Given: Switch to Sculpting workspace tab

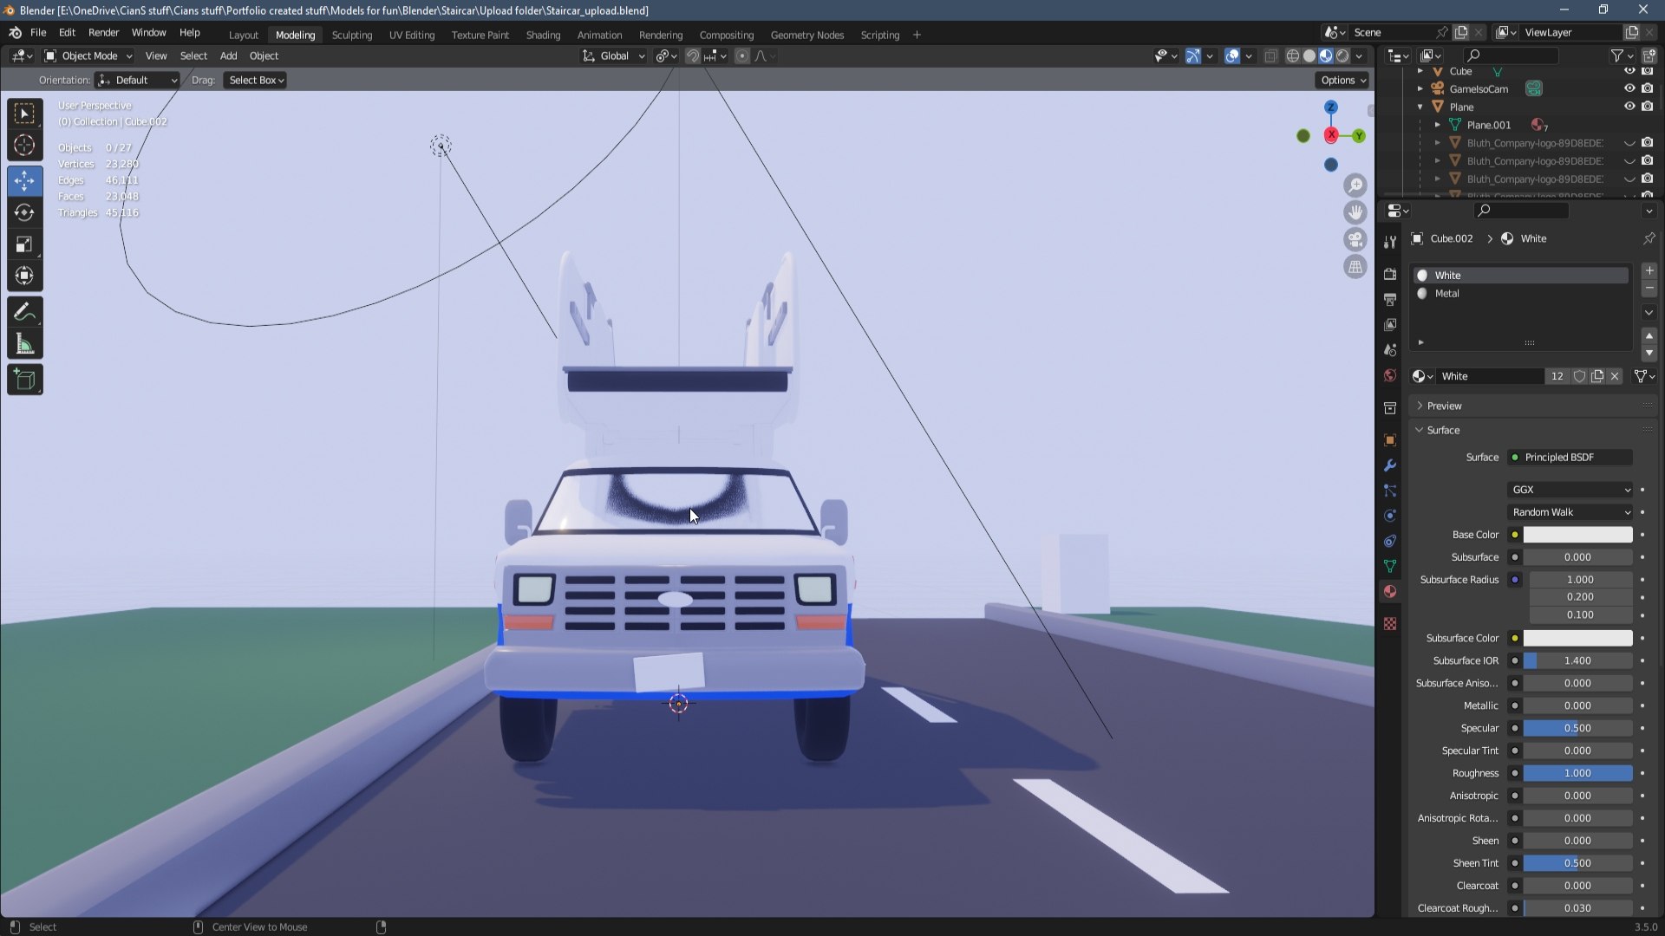Looking at the screenshot, I should 351,36.
